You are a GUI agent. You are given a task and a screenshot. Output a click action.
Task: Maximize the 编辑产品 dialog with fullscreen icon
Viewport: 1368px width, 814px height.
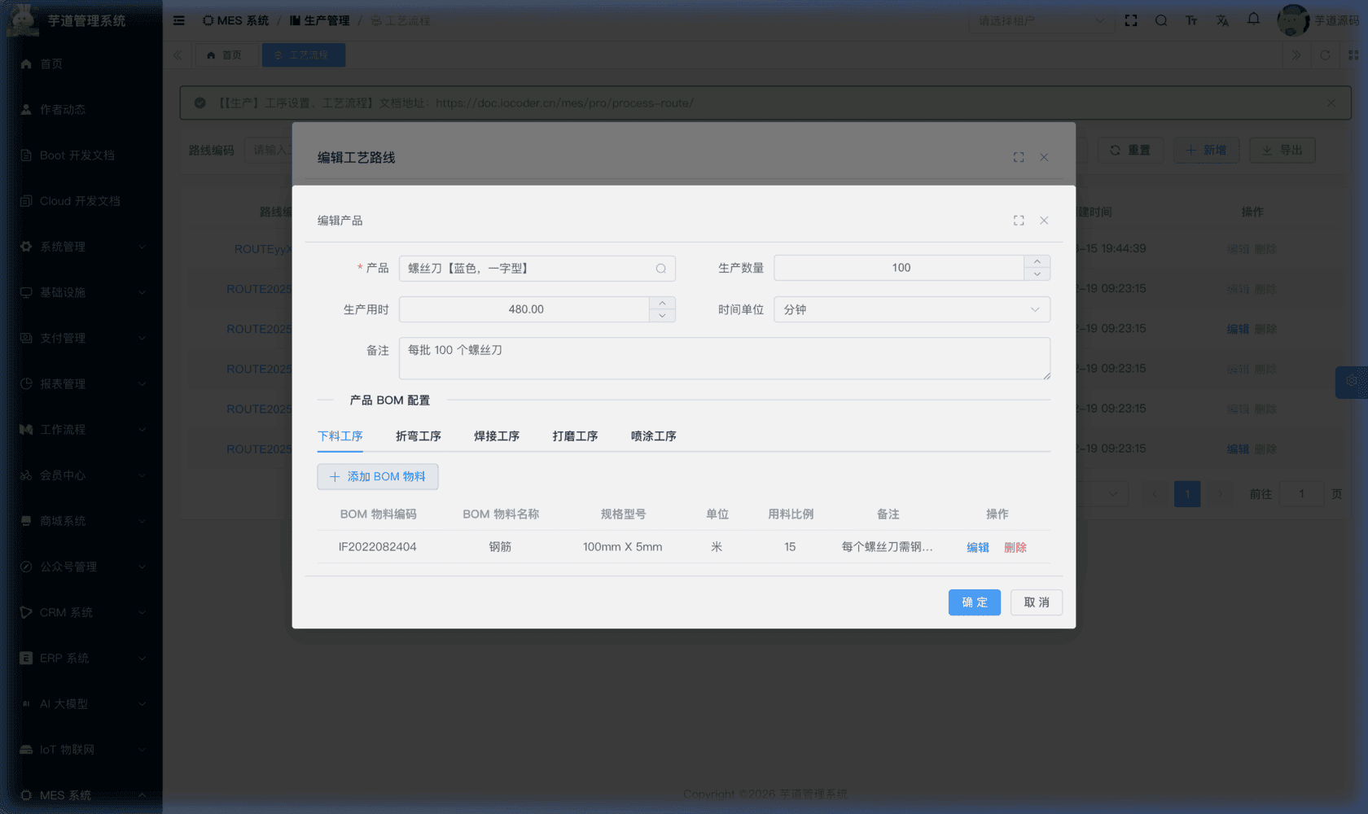click(1018, 221)
